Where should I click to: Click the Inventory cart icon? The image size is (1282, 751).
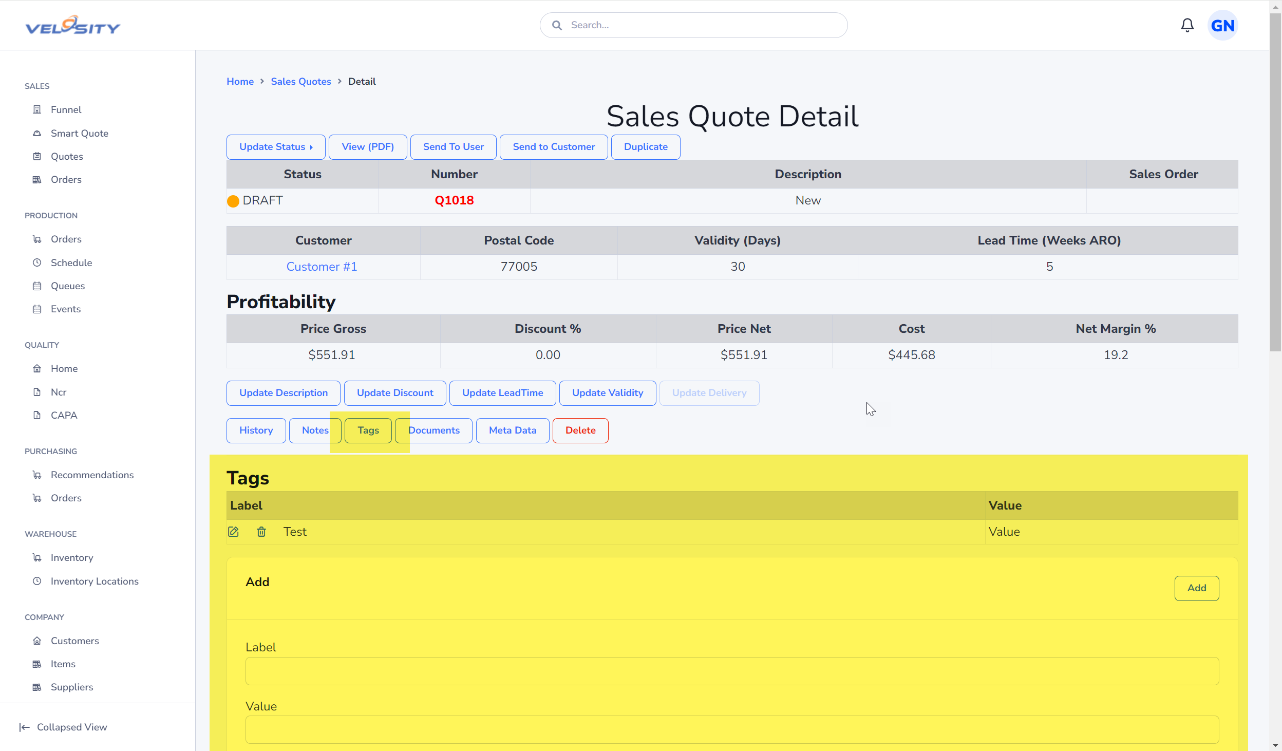click(37, 557)
